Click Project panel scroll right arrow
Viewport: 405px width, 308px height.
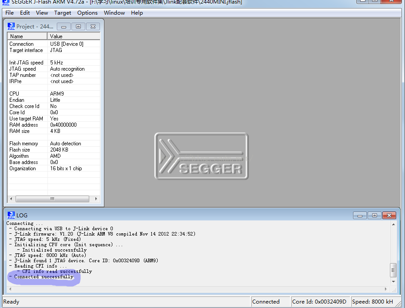(96, 199)
